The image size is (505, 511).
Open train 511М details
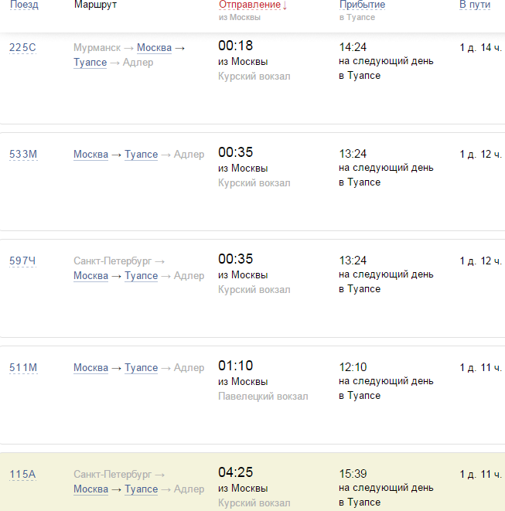point(22,368)
